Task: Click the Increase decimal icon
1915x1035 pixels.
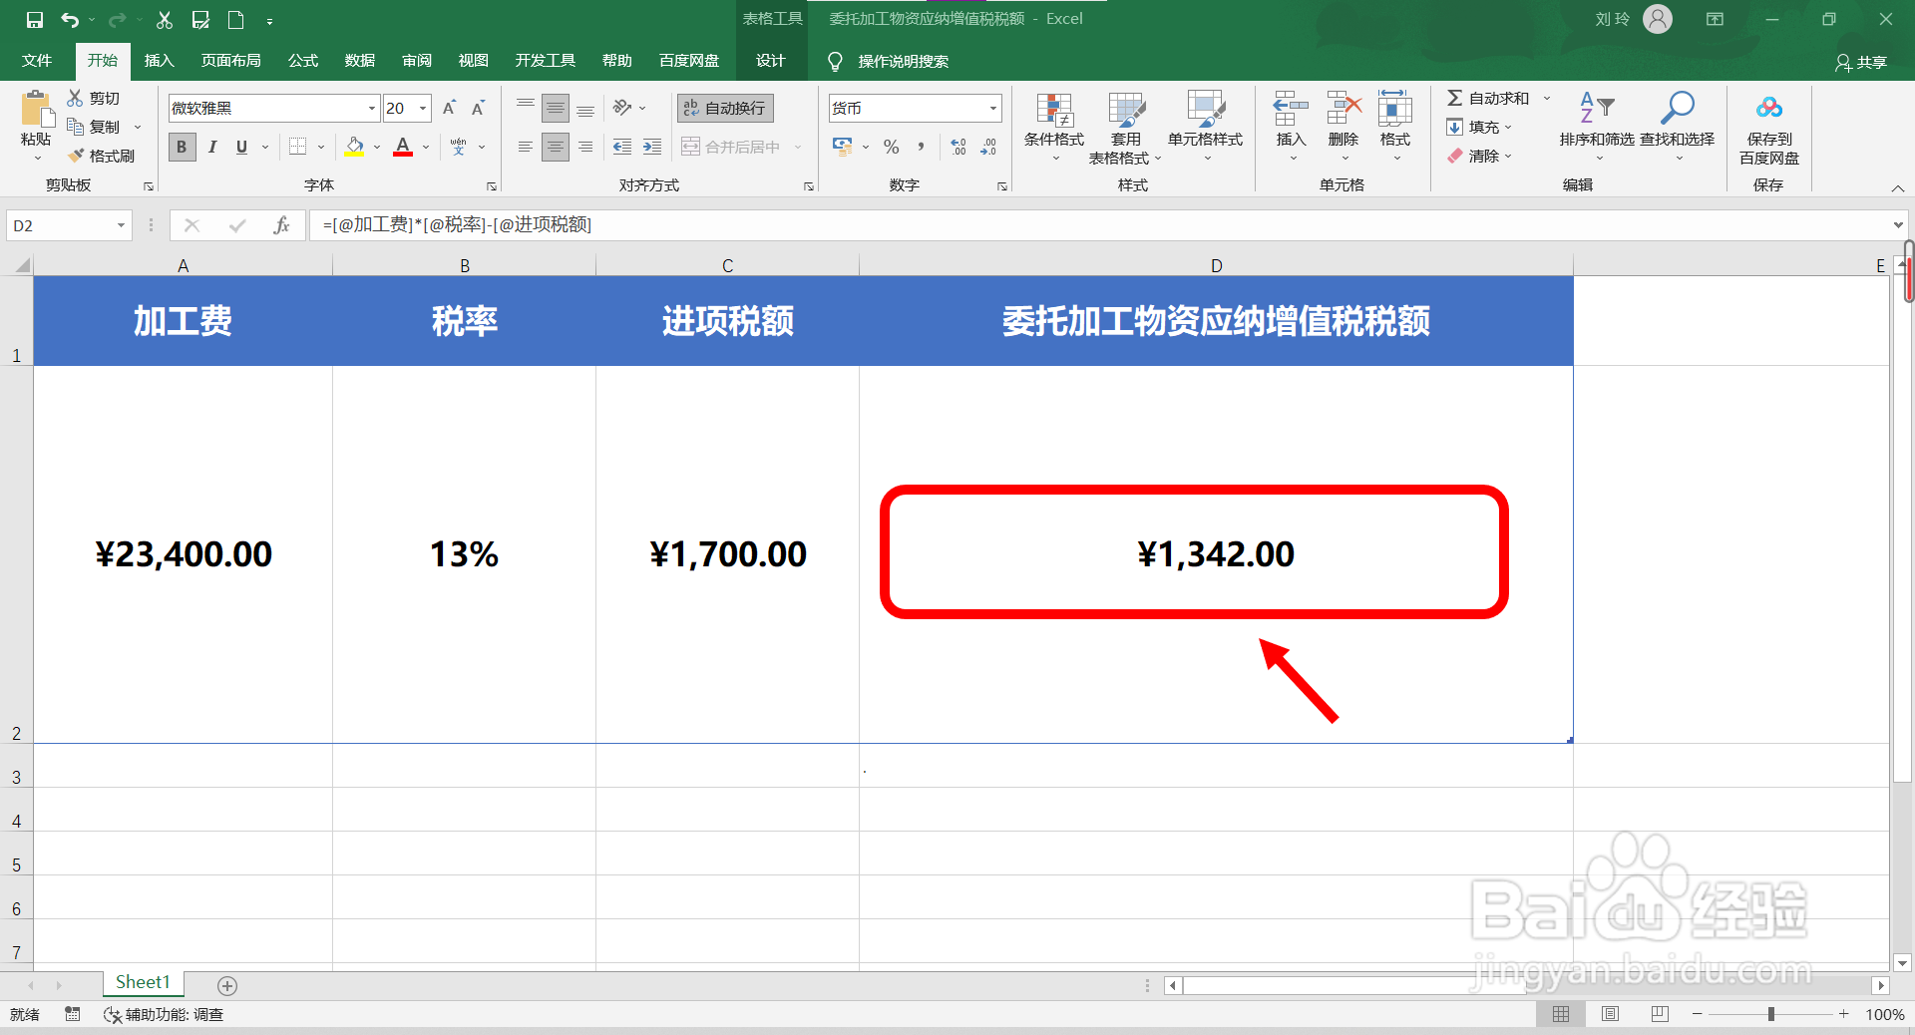Action: (958, 147)
